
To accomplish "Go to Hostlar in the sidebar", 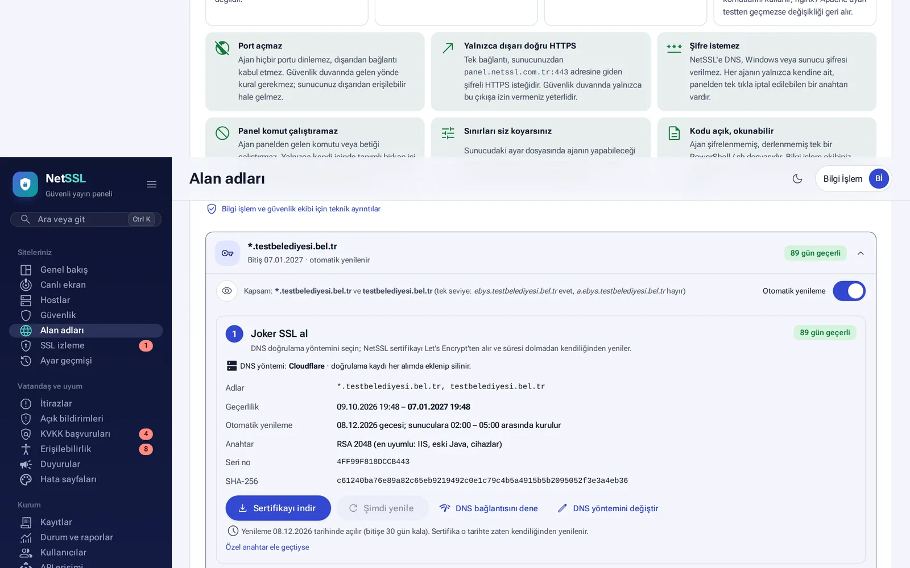I will coord(86,300).
